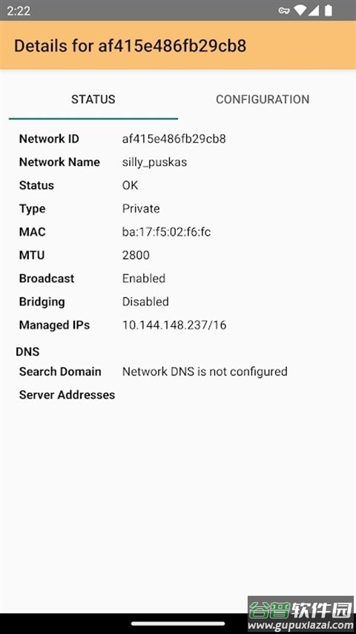Tap the Type Private value
Screen dimensions: 356x634
pyautogui.click(x=141, y=209)
